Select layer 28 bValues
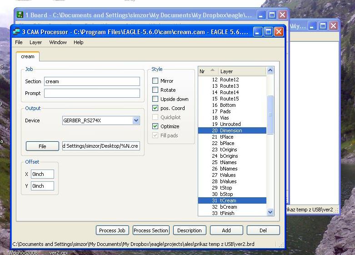The height and width of the screenshot is (255, 355). pyautogui.click(x=232, y=181)
